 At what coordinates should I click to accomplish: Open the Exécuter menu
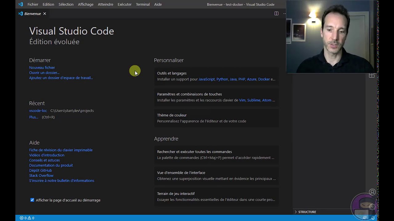point(125,4)
